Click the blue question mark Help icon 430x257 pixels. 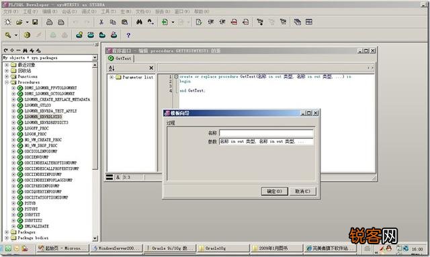click(128, 35)
